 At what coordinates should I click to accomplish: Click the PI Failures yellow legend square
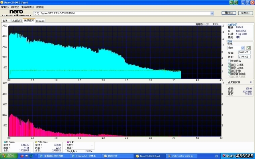point(36,142)
